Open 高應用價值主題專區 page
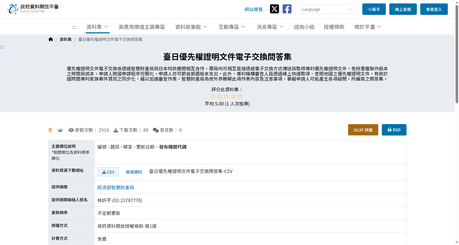The height and width of the screenshot is (245, 459). [142, 27]
